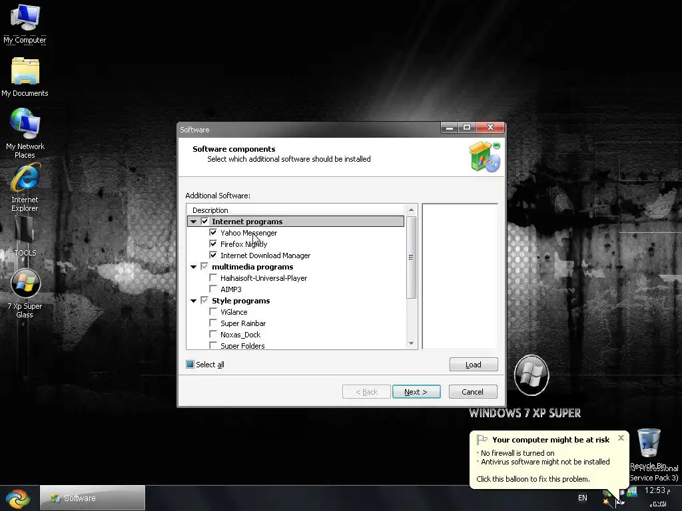
Task: Check the AIMP3 checkbox
Action: [213, 289]
